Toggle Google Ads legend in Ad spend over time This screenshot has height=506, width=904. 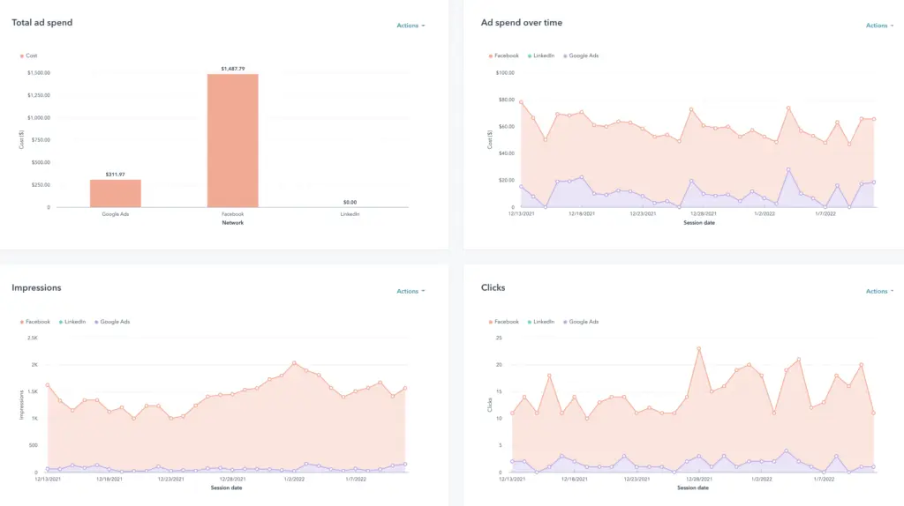581,56
